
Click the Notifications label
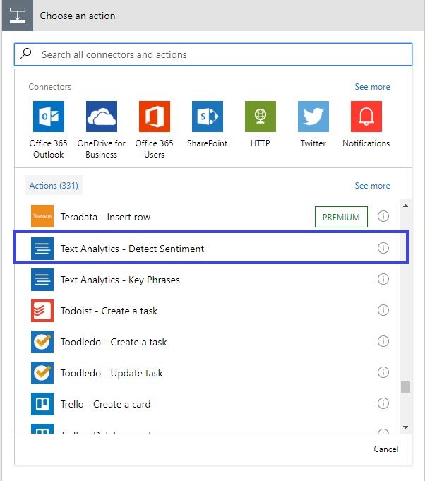[x=366, y=143]
